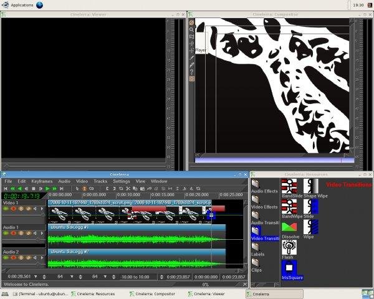Toggle play track on Audio 2

click(x=6, y=258)
